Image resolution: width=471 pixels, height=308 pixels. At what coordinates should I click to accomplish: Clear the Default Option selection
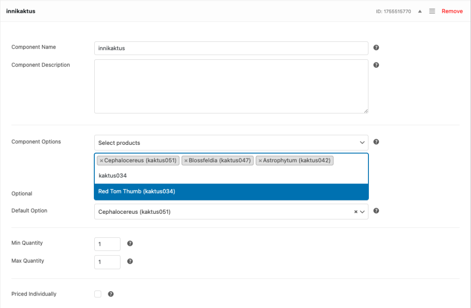coord(356,212)
